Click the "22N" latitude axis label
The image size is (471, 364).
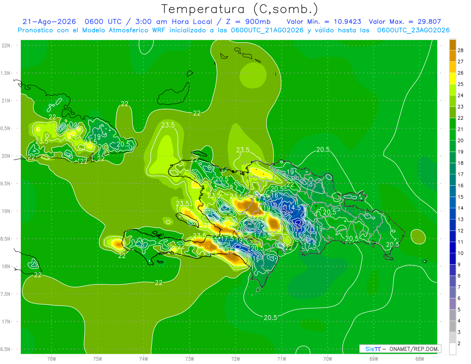[5, 46]
